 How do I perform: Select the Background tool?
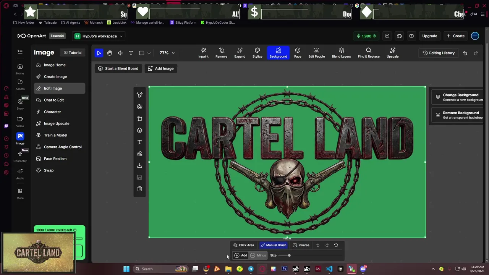(x=278, y=53)
